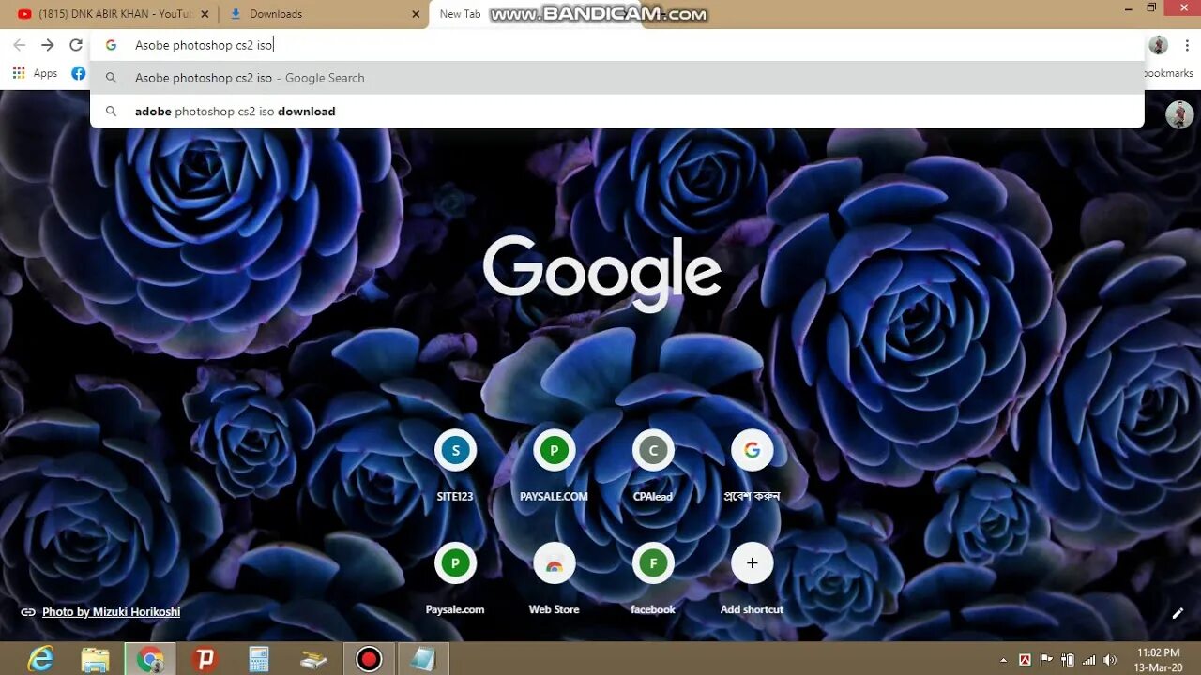Open the Chrome profile avatar in toolbar

coord(1159,45)
